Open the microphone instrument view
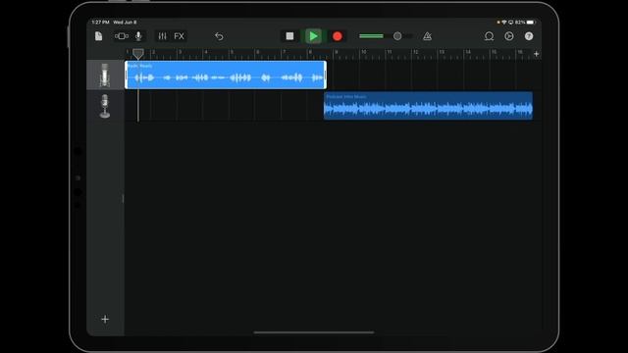This screenshot has width=628, height=353. tap(138, 36)
